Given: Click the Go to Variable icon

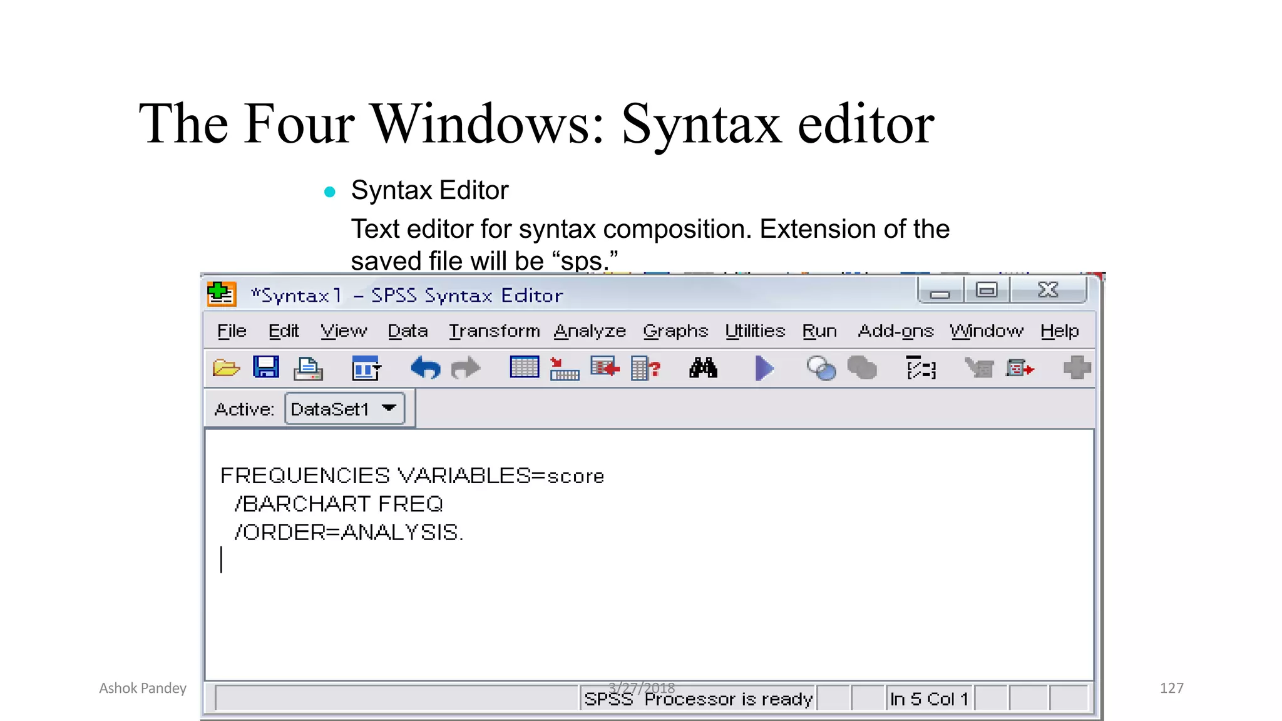Looking at the screenshot, I should [x=605, y=367].
